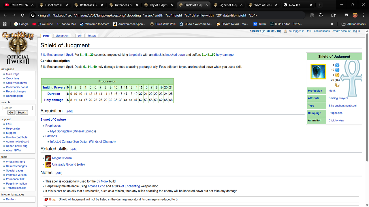
Task: Open the Myd Springclaw link
Action: point(61,131)
